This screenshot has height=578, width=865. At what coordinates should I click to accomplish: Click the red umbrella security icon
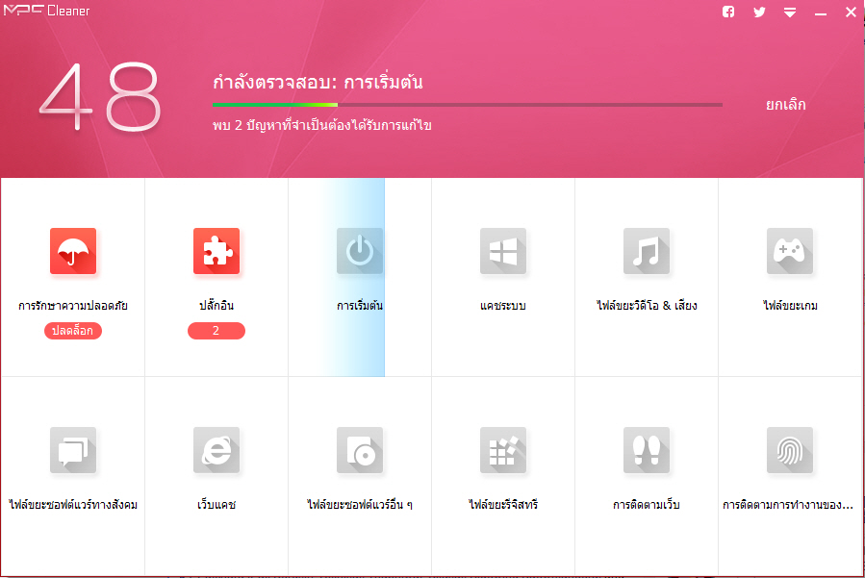73,252
